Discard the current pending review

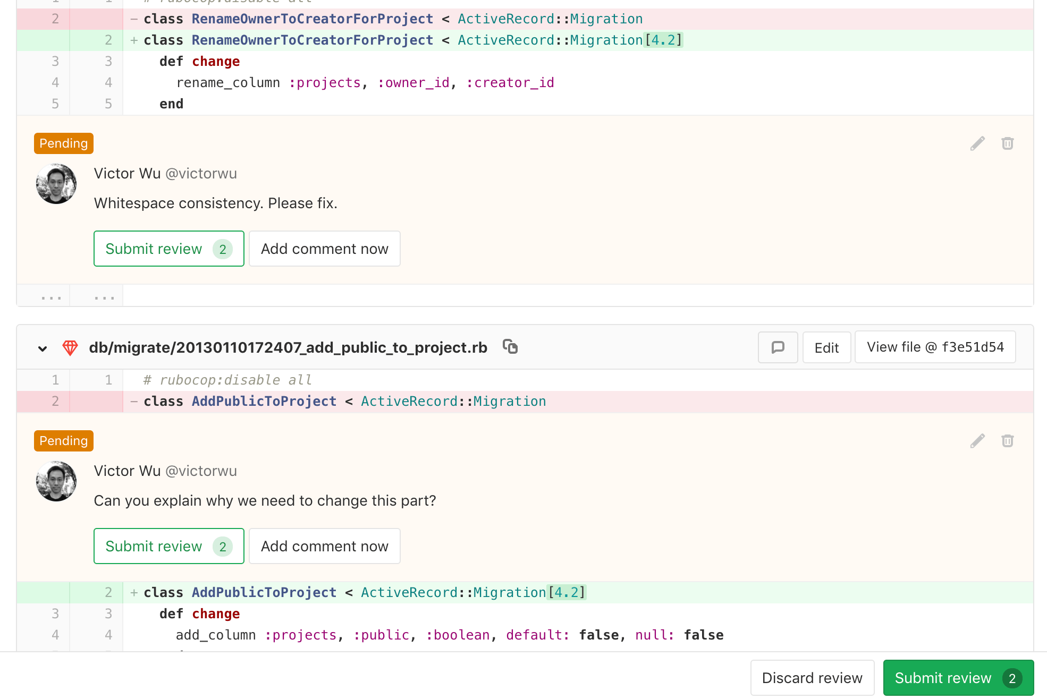[x=812, y=675]
